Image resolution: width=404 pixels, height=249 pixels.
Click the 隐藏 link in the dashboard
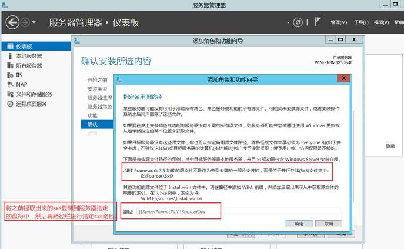click(x=390, y=147)
